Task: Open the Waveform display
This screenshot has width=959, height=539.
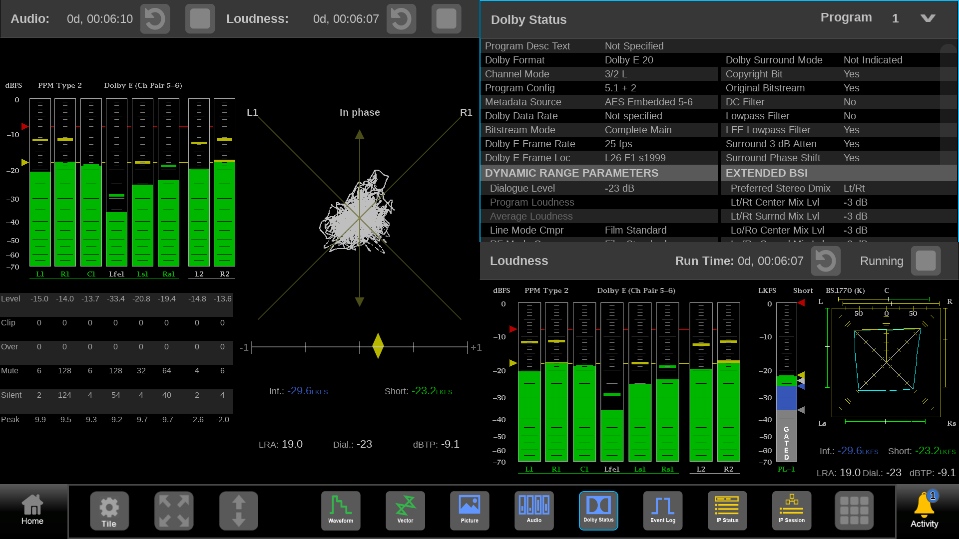Action: [341, 511]
